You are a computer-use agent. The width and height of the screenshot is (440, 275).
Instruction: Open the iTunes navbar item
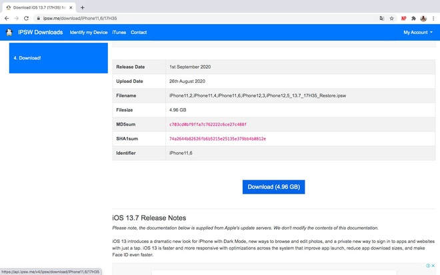pyautogui.click(x=119, y=32)
